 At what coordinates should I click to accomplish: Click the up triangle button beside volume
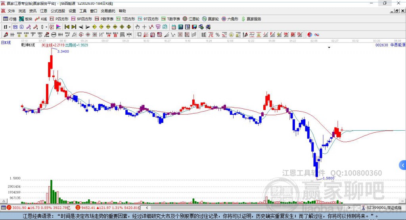(x=4, y=201)
